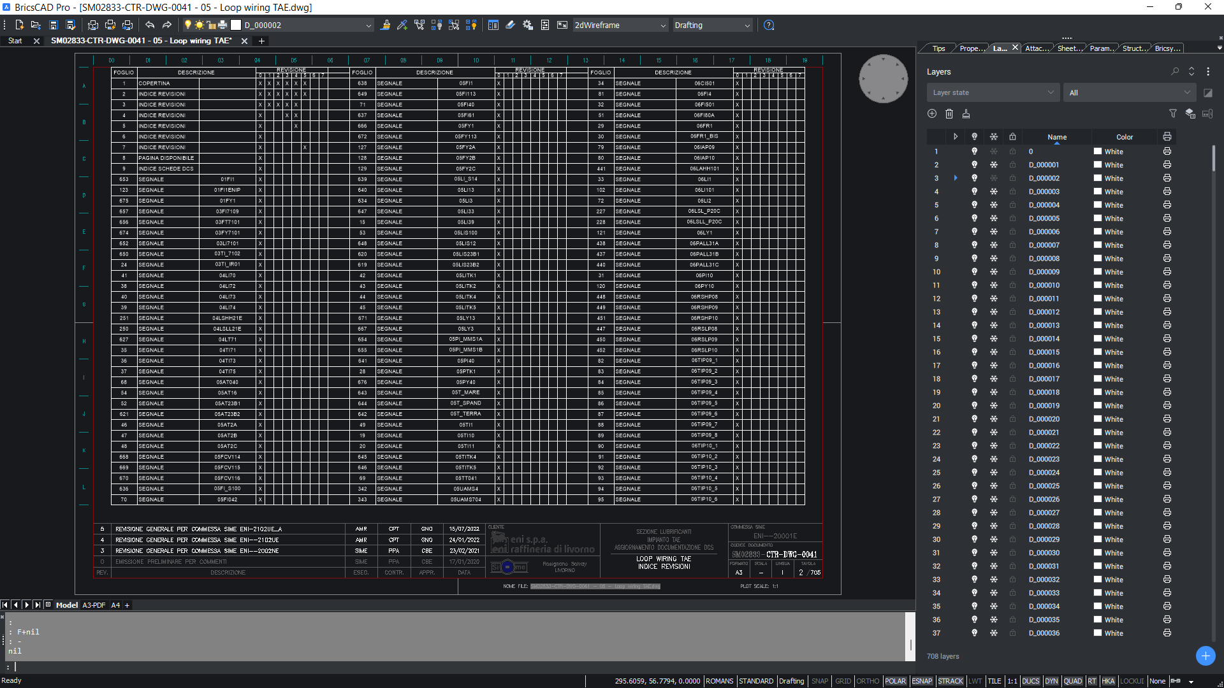1224x688 pixels.
Task: Click the White color swatch of layer 0
Action: point(1098,152)
